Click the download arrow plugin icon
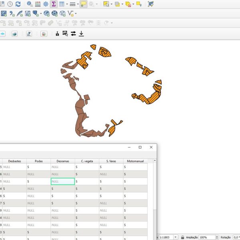 (x=81, y=34)
